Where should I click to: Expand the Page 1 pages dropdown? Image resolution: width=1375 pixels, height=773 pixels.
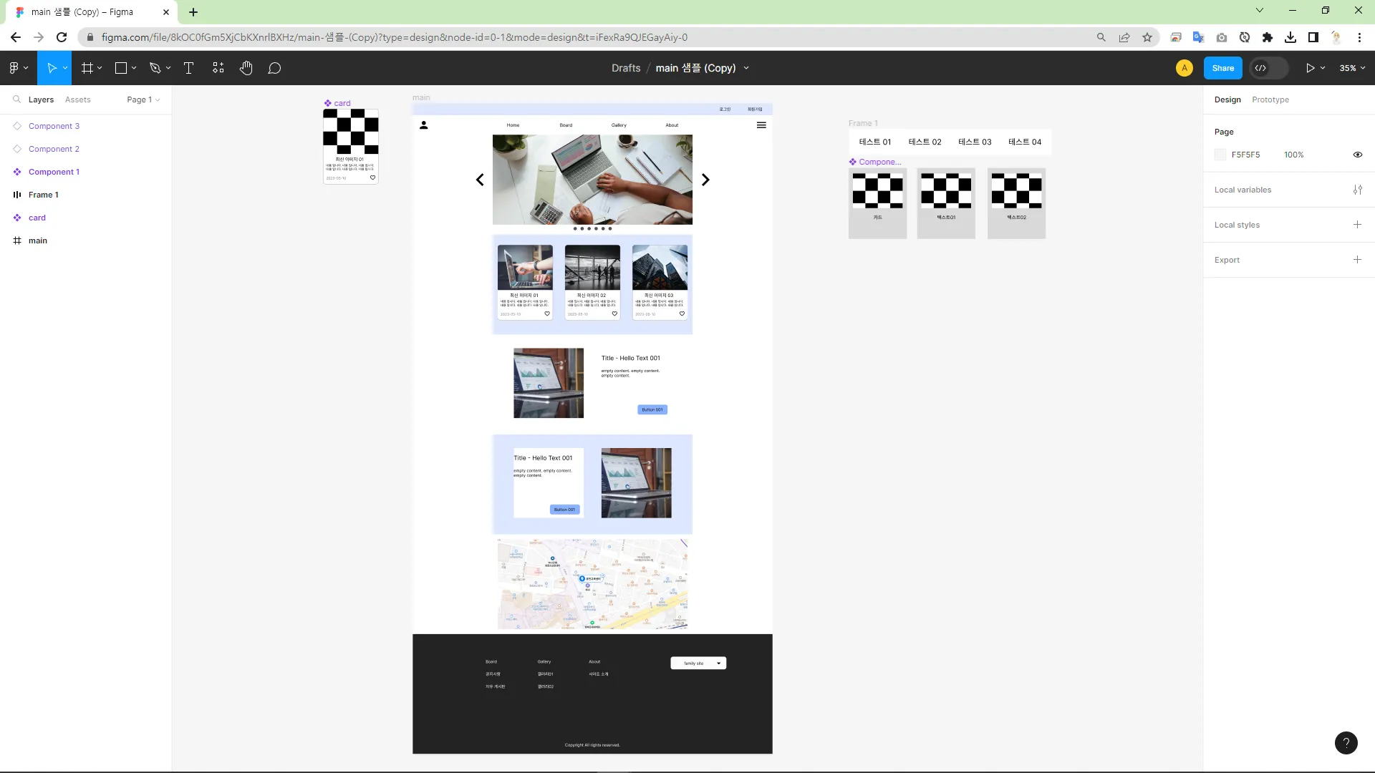tap(143, 99)
